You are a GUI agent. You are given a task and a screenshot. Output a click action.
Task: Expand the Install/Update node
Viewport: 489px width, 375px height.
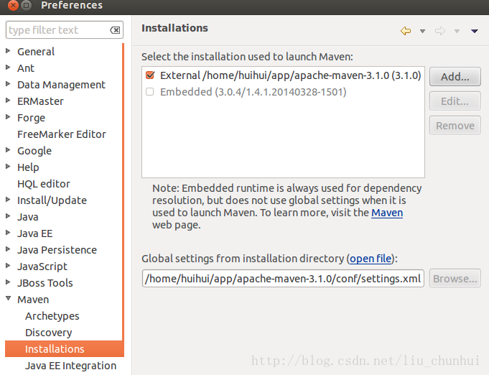coord(8,200)
